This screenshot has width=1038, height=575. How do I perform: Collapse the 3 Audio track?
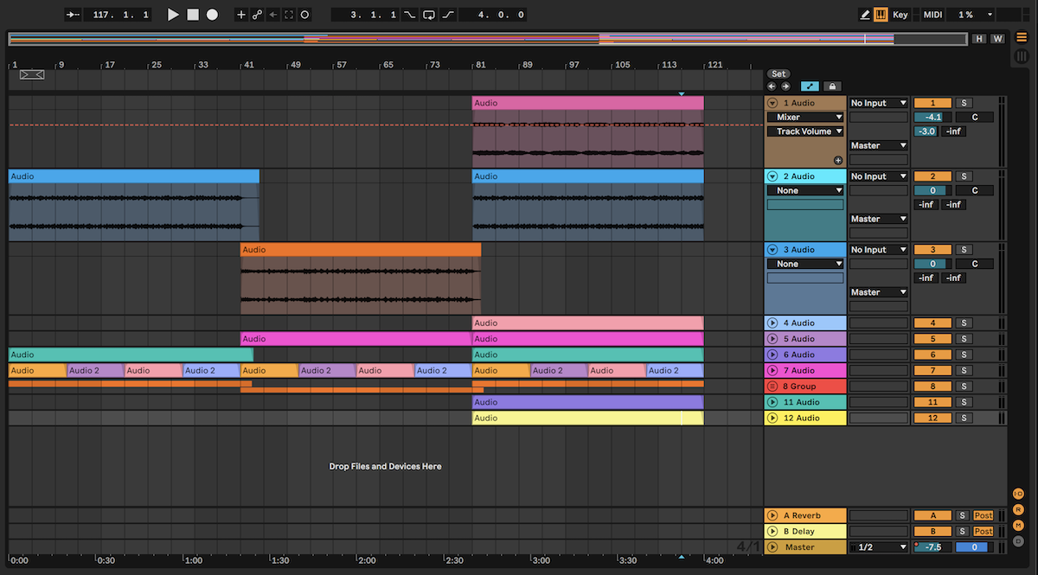pos(772,250)
